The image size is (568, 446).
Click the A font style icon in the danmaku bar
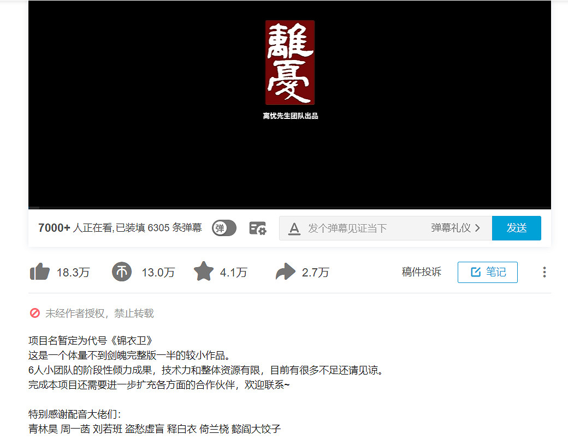tap(294, 228)
